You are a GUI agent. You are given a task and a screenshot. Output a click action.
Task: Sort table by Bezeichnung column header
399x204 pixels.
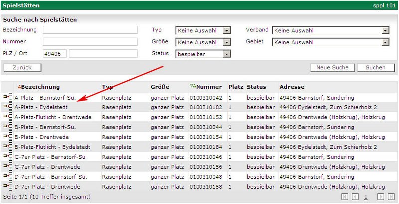tap(40, 87)
